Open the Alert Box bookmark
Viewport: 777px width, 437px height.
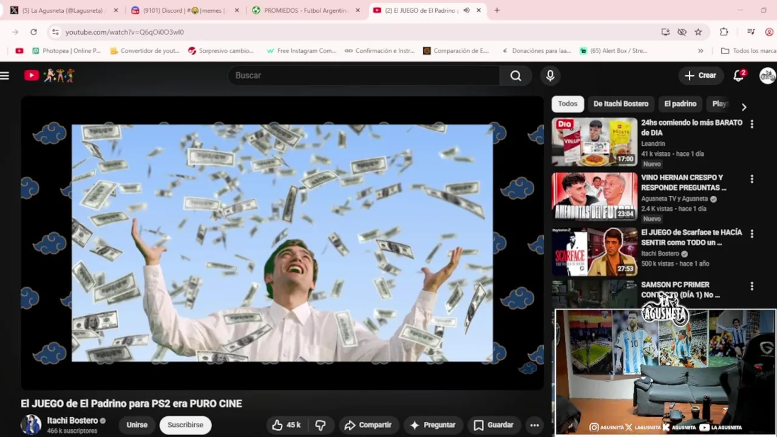coord(614,51)
